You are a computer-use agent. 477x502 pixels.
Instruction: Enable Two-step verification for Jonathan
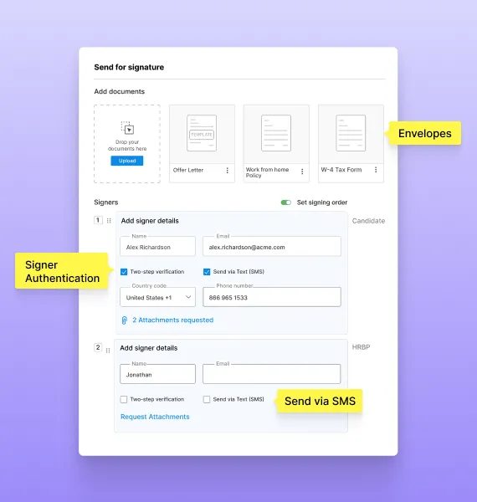[x=124, y=400]
